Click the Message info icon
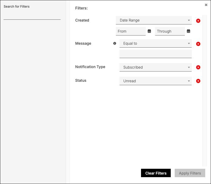This screenshot has height=184, width=211. tap(115, 43)
